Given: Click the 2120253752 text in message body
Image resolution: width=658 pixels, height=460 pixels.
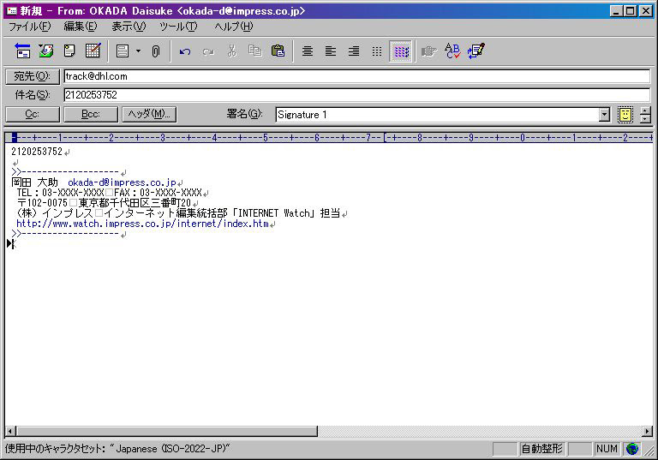Looking at the screenshot, I should pos(37,152).
